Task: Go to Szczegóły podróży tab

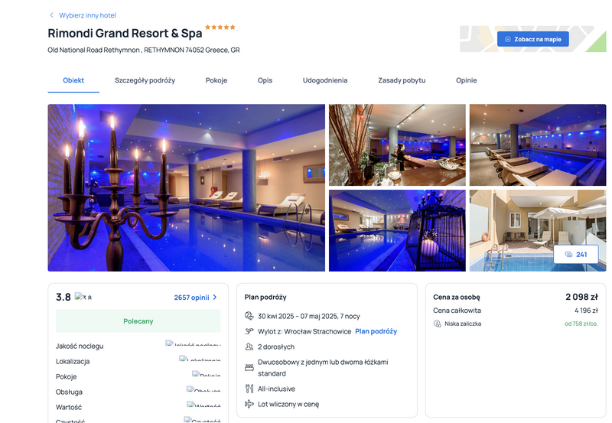Action: [145, 80]
